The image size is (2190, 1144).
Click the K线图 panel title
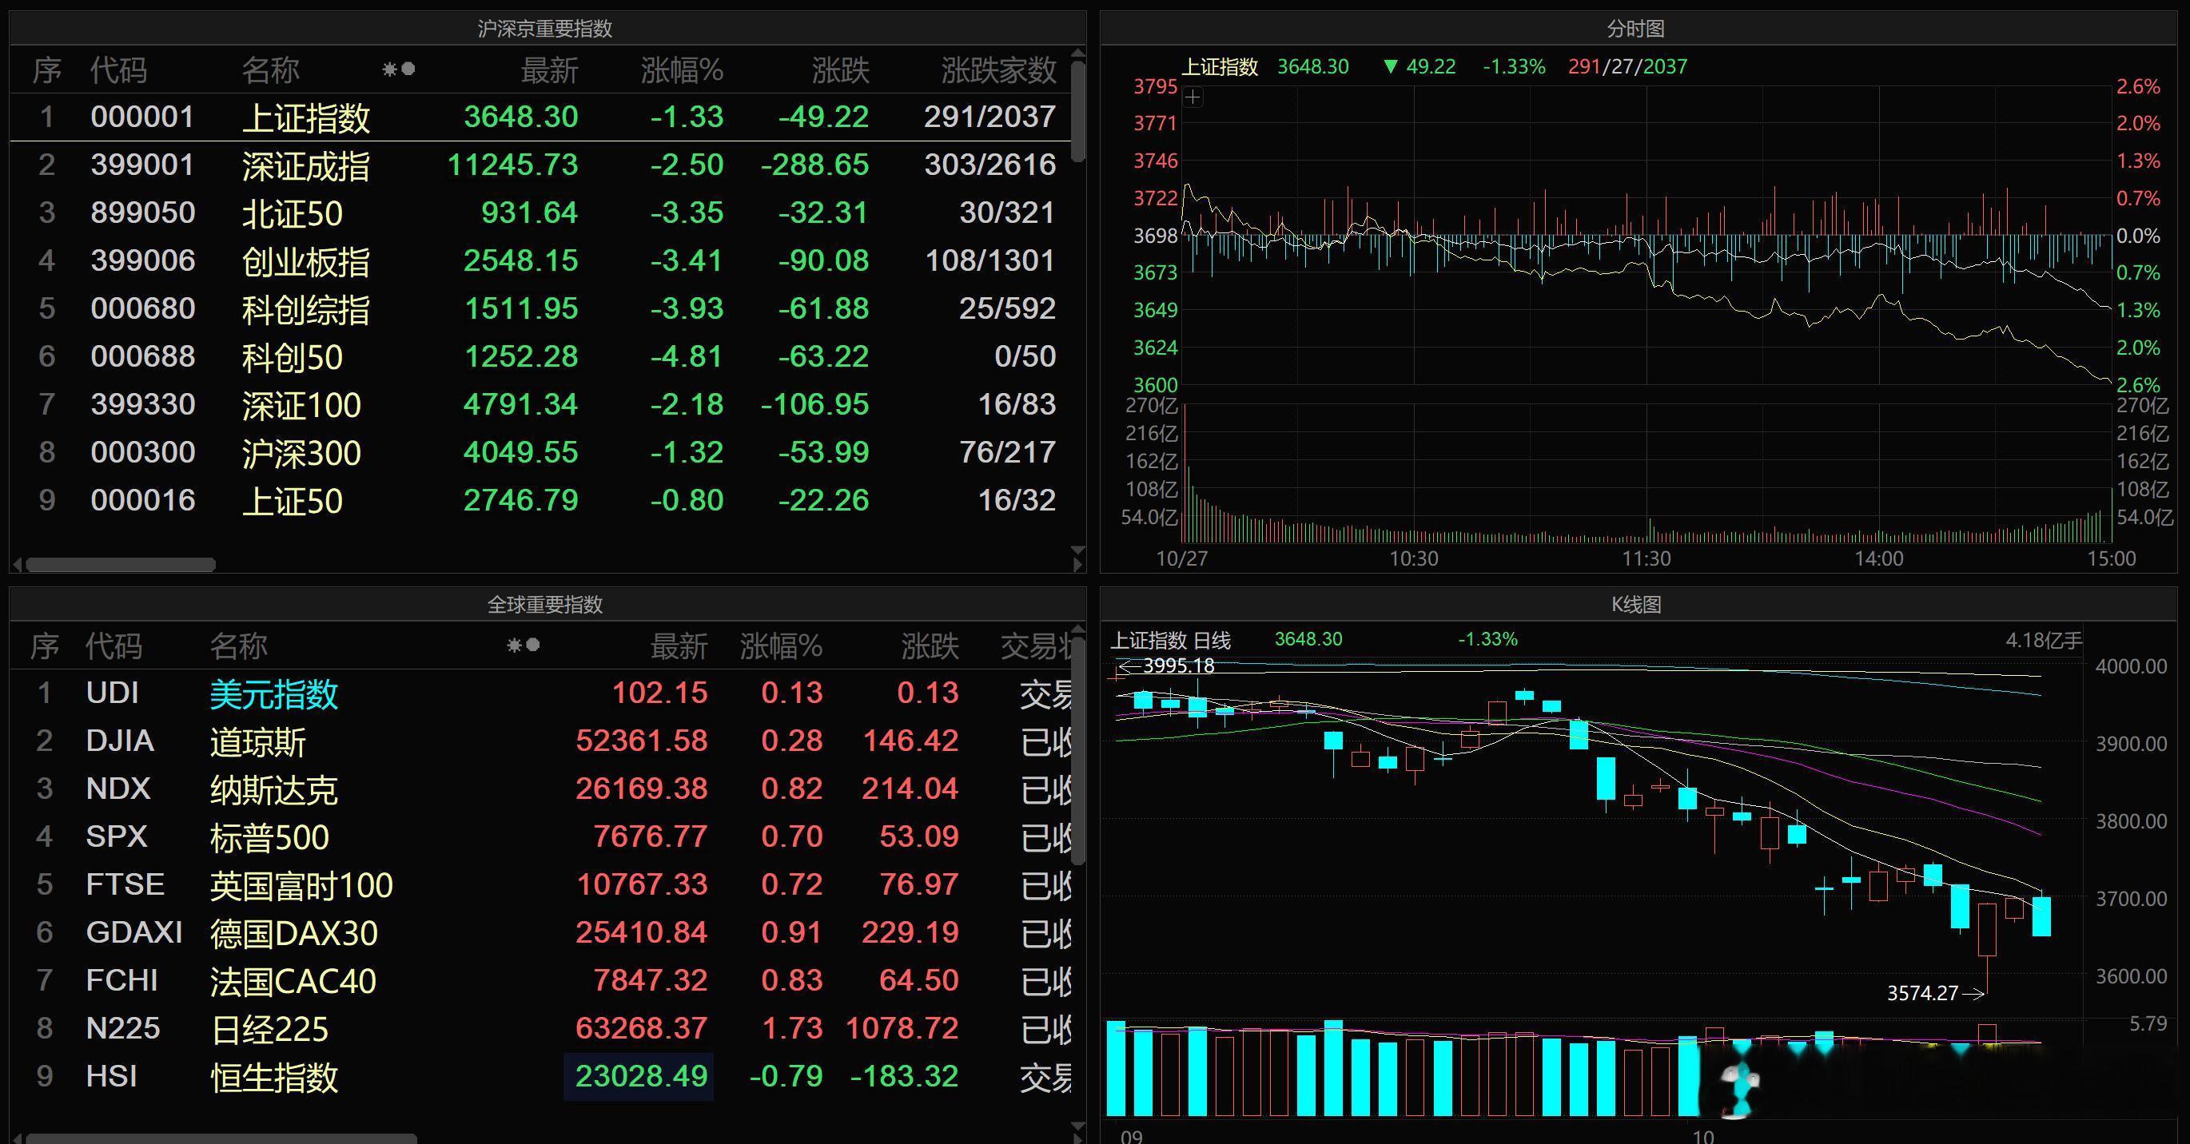pos(1635,604)
